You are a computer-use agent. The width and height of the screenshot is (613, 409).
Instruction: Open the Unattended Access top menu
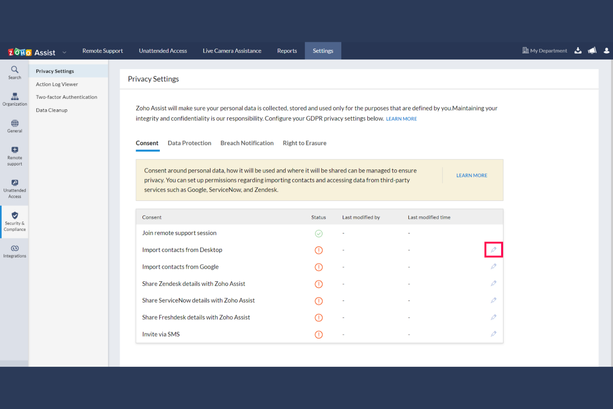pyautogui.click(x=163, y=51)
